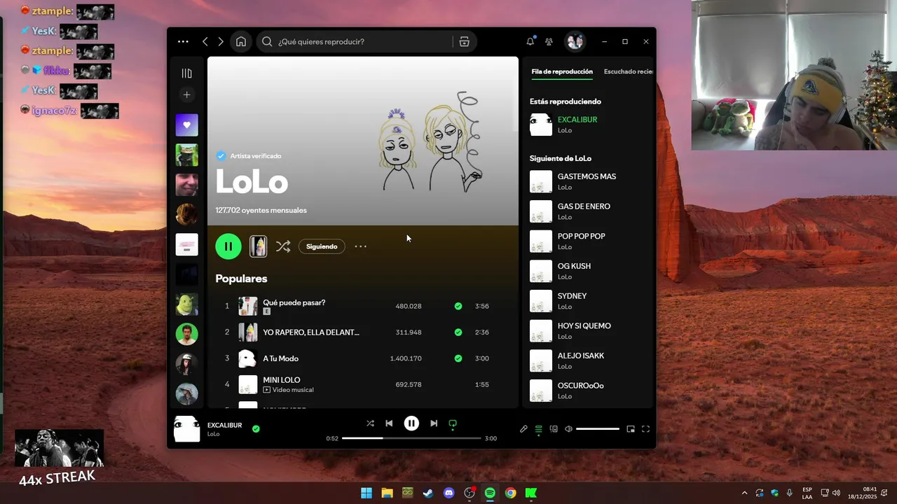Screen dimensions: 897x504
Task: Open the mini player icon
Action: pos(631,429)
